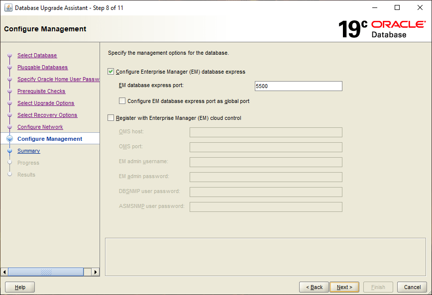Image resolution: width=432 pixels, height=295 pixels.
Task: Click the Help button
Action: [20, 287]
